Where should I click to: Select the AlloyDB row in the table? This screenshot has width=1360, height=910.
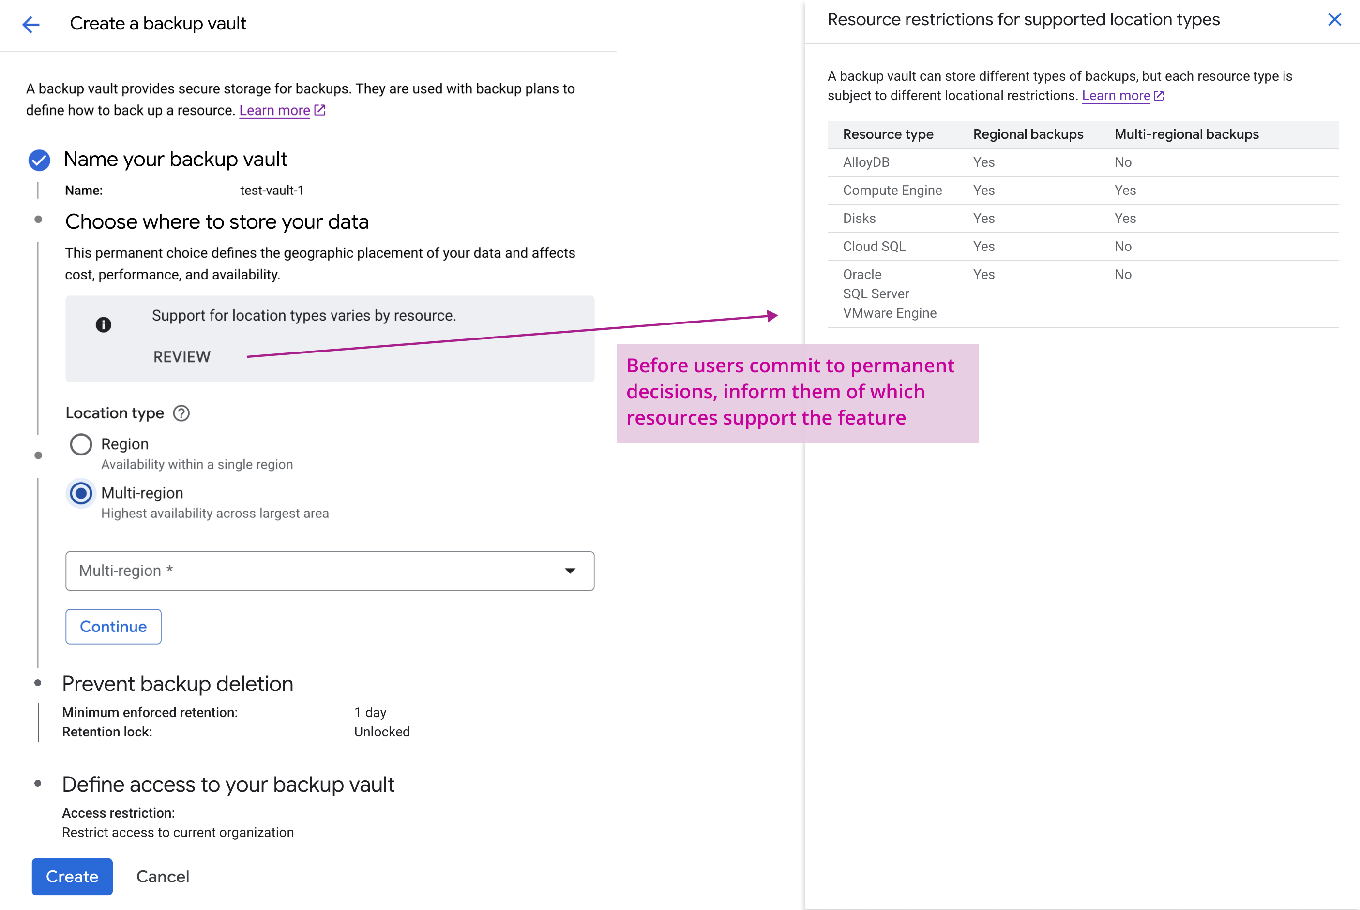coord(866,162)
